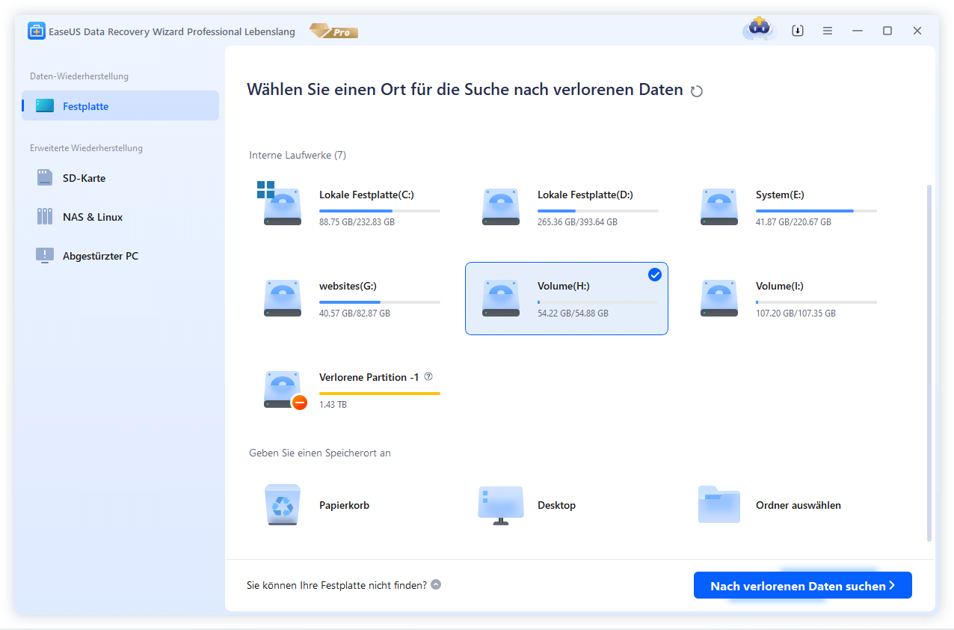
Task: Click the D: drive usage bar
Action: point(598,211)
